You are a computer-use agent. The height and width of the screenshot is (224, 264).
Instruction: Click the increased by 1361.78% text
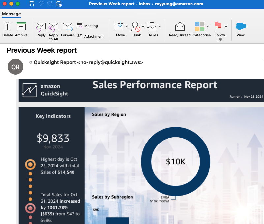(60, 204)
